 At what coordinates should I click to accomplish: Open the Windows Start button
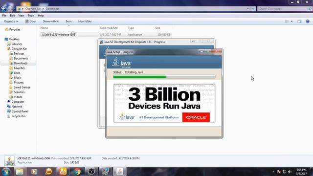(x=6, y=172)
